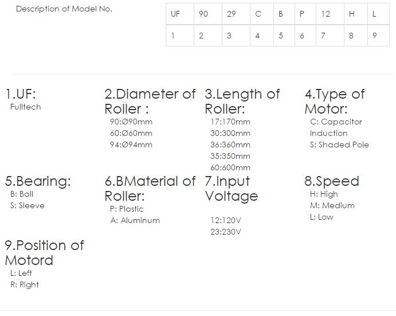Screen dimensions: 396x316
Task: Click the "7.Input Voltage" heading
Action: [x=232, y=188]
